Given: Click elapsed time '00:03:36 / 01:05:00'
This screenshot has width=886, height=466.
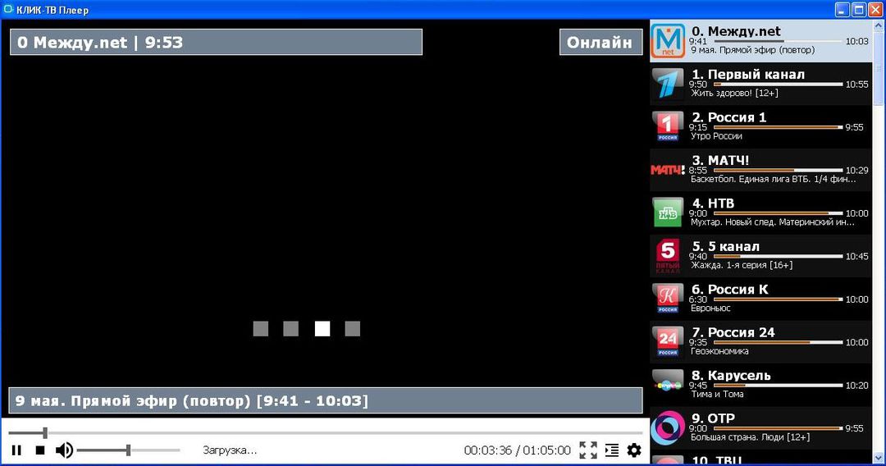Looking at the screenshot, I should tap(518, 450).
